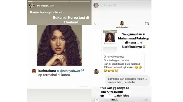Open the lucintaluna profile picture in the comment
The image size is (183, 102).
34,71
